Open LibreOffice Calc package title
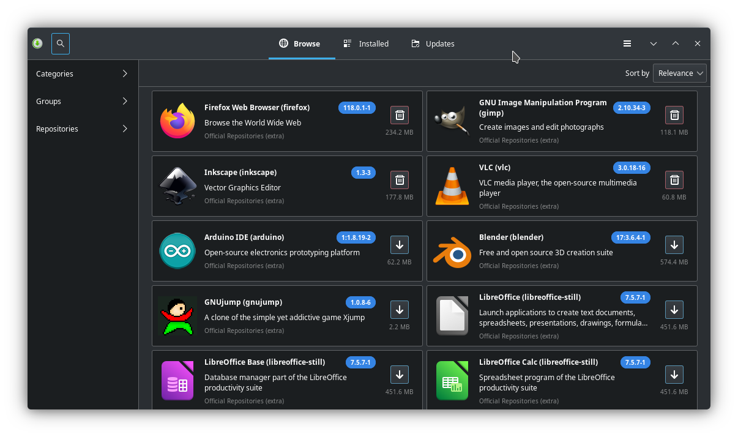The image size is (738, 437). point(539,362)
